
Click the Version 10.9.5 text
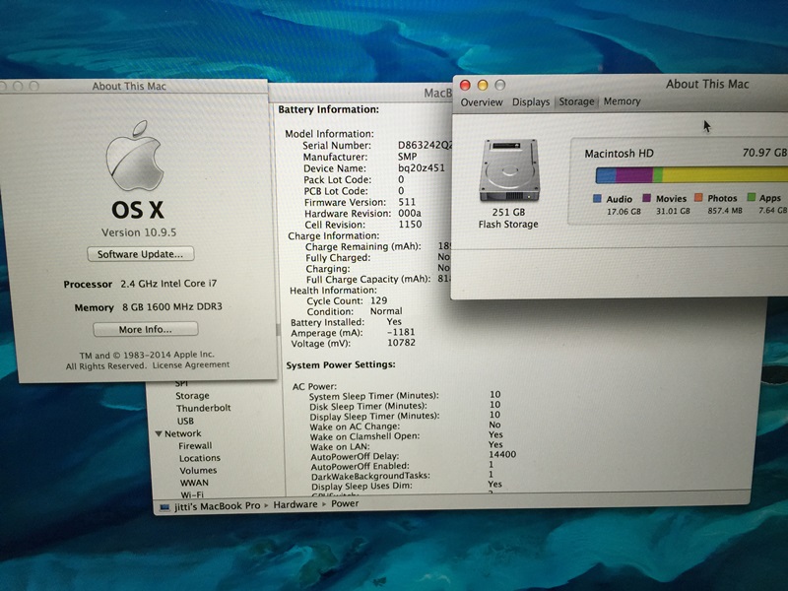point(139,232)
